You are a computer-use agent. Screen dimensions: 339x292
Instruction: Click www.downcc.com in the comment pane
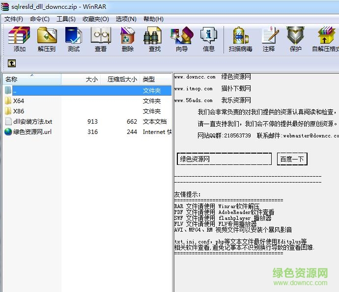195,77
